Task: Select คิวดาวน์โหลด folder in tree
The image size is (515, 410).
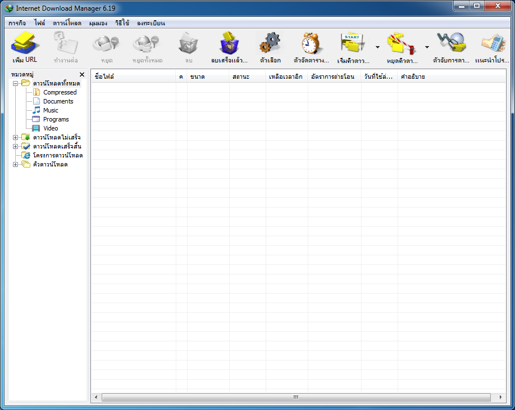Action: 50,164
